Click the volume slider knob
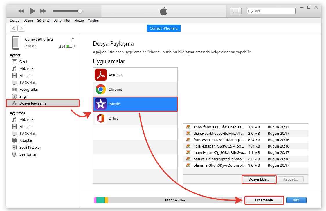This screenshot has height=211, width=326. click(80, 11)
